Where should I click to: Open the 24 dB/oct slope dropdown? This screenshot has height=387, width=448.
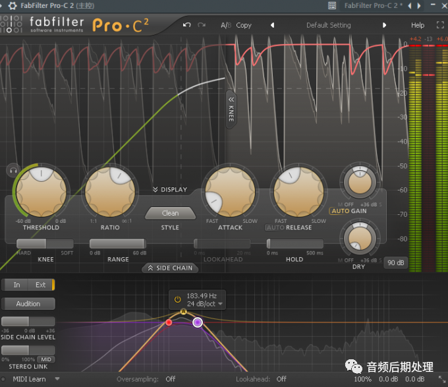[205, 304]
